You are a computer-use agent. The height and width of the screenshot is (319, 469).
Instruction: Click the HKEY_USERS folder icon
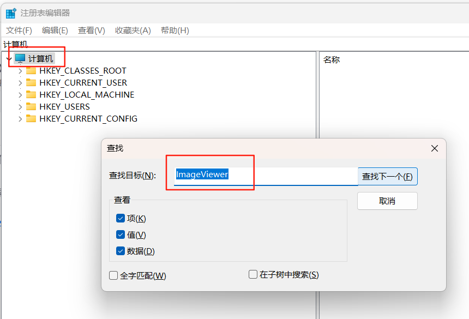(x=31, y=107)
